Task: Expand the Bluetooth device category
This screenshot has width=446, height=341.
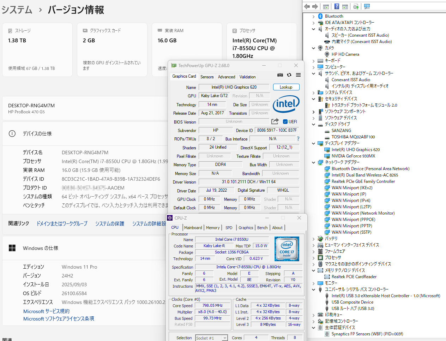Action: tap(313, 16)
